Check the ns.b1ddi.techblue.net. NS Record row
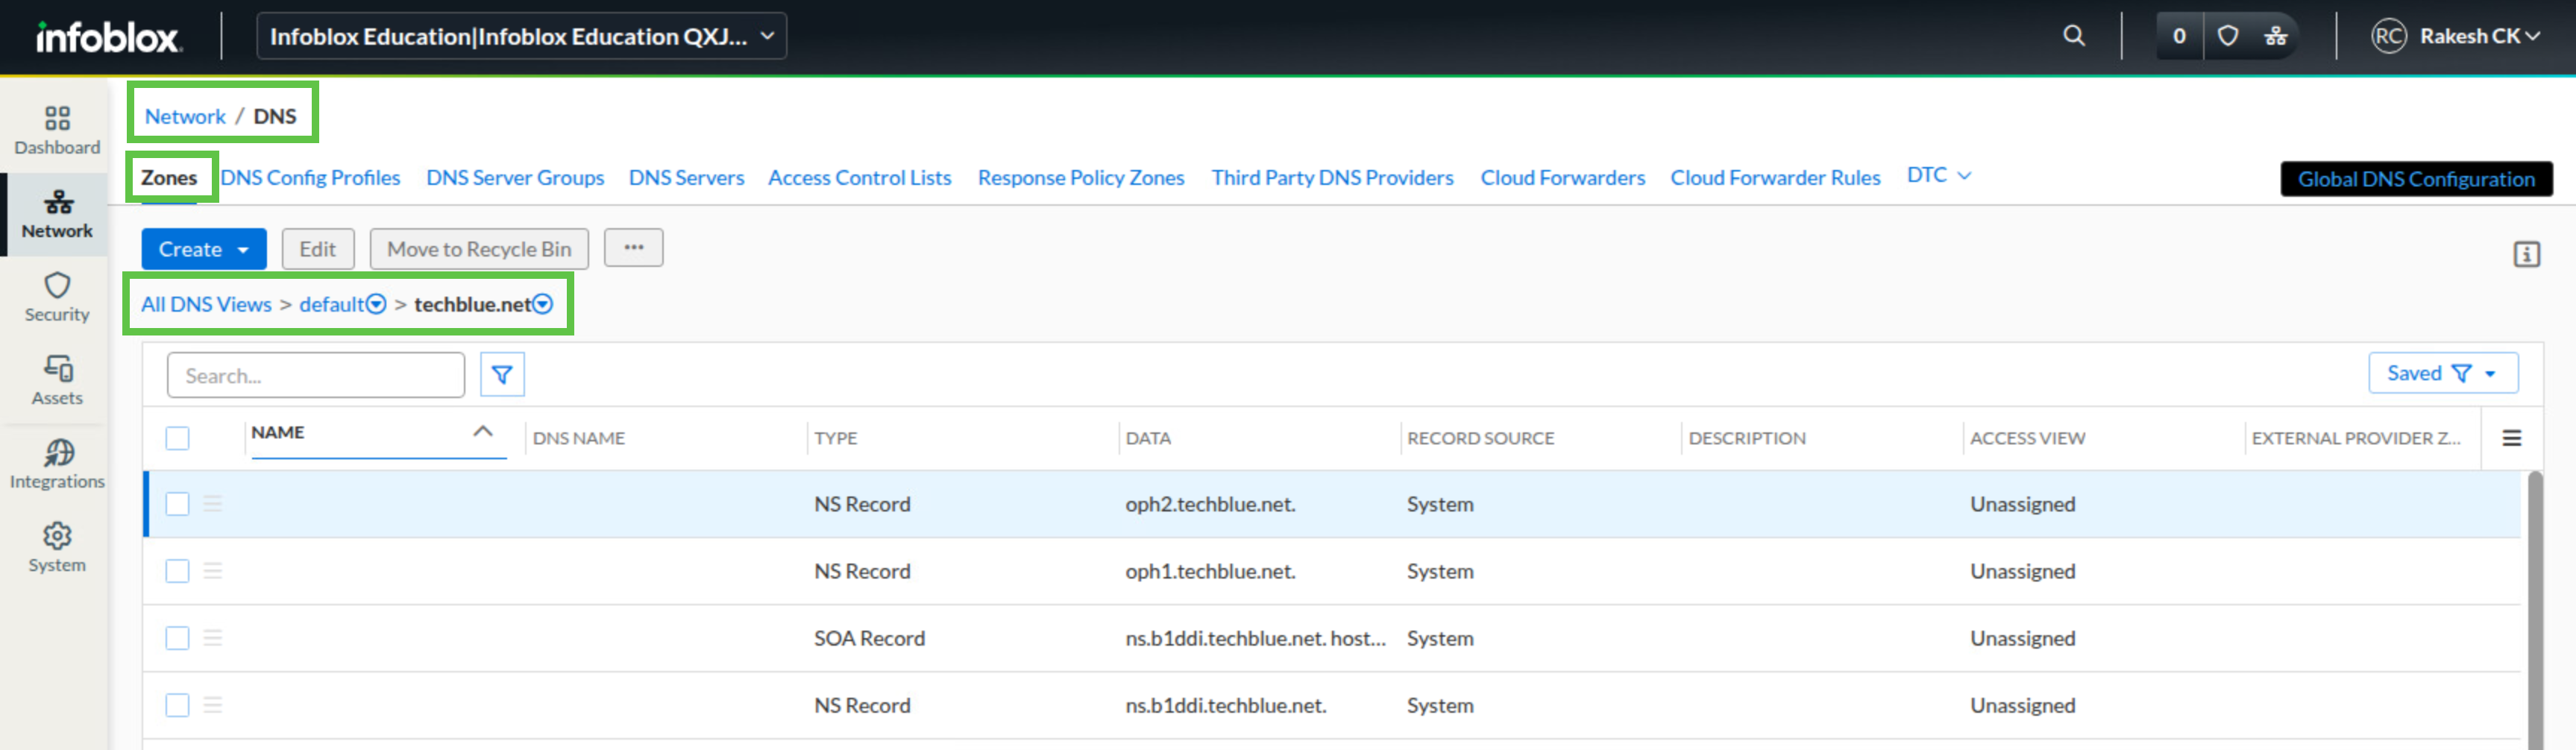 177,705
